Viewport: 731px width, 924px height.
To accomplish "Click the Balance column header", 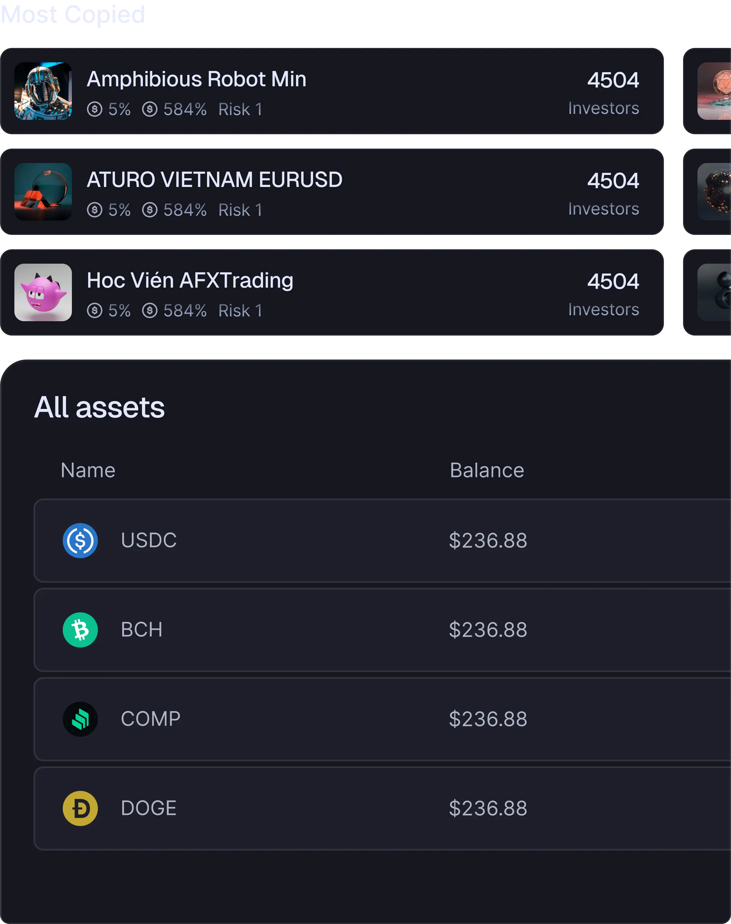I will [x=487, y=470].
